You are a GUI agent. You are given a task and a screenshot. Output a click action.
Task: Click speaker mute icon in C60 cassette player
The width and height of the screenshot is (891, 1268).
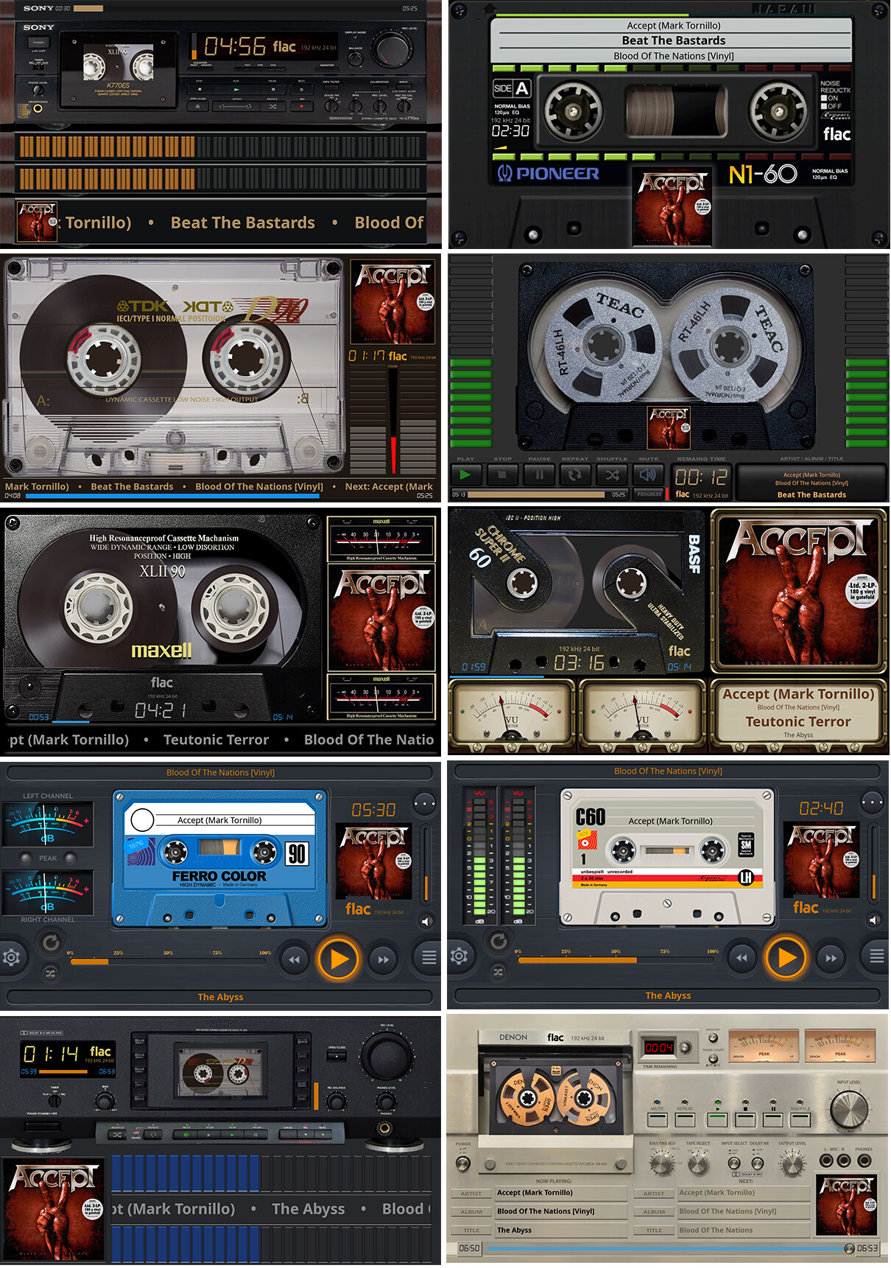pos(873,920)
